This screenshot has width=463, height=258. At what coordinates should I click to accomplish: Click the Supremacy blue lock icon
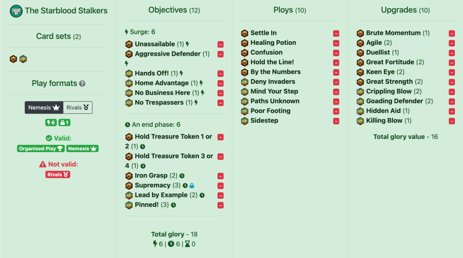click(192, 186)
